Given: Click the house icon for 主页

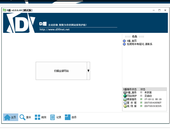Looking at the screenshot, I should (7, 117).
